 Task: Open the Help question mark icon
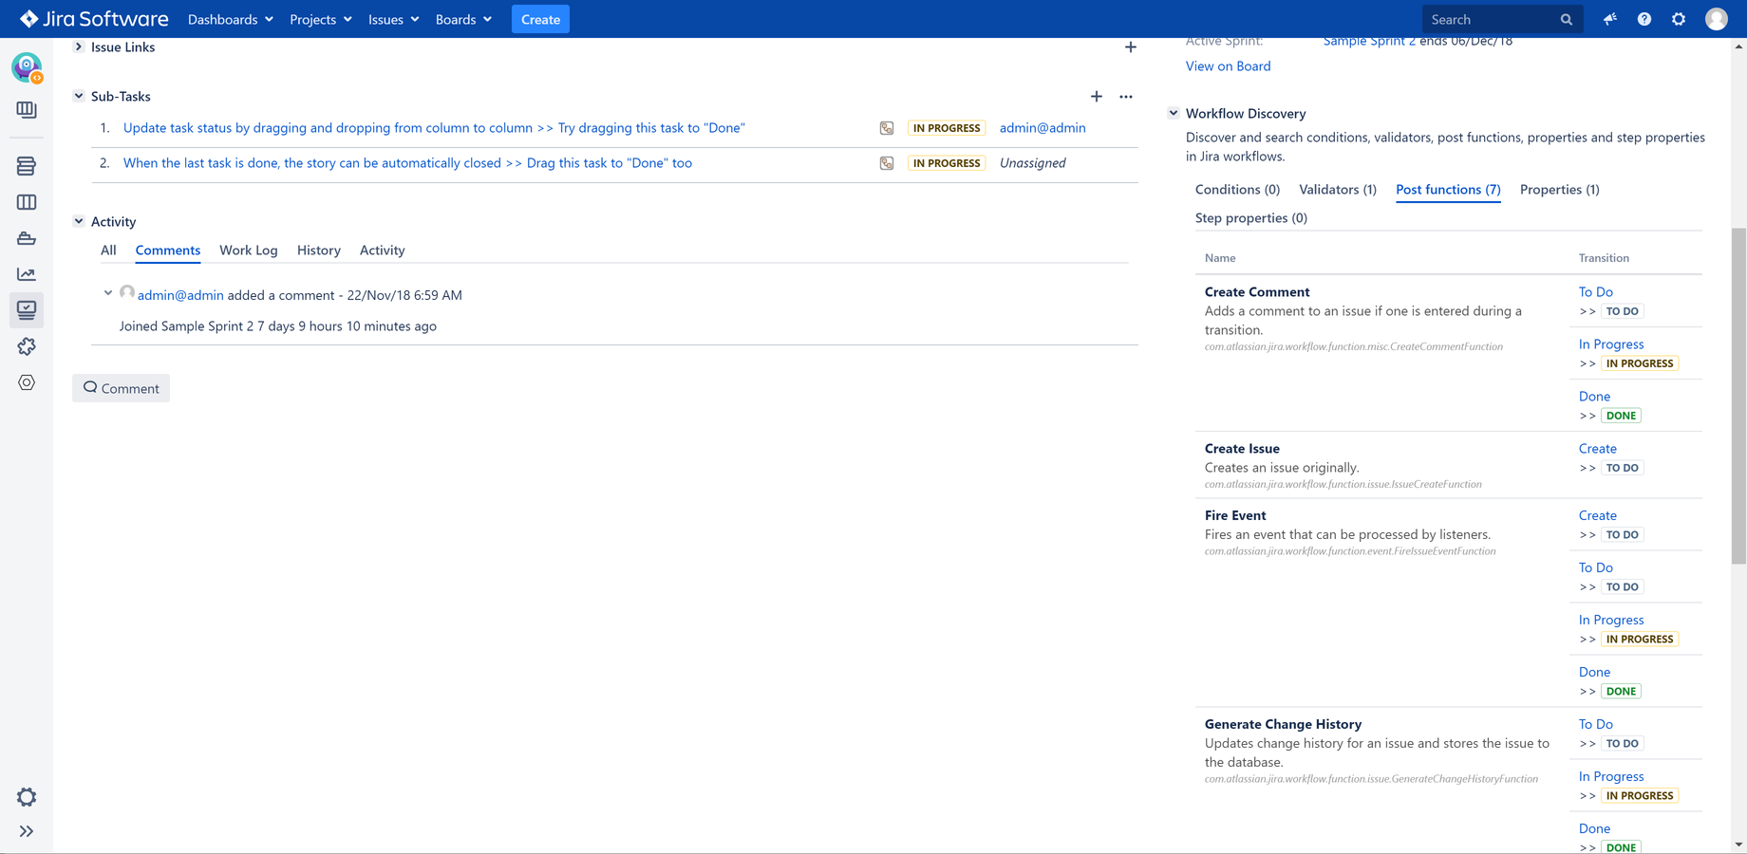[x=1644, y=19]
